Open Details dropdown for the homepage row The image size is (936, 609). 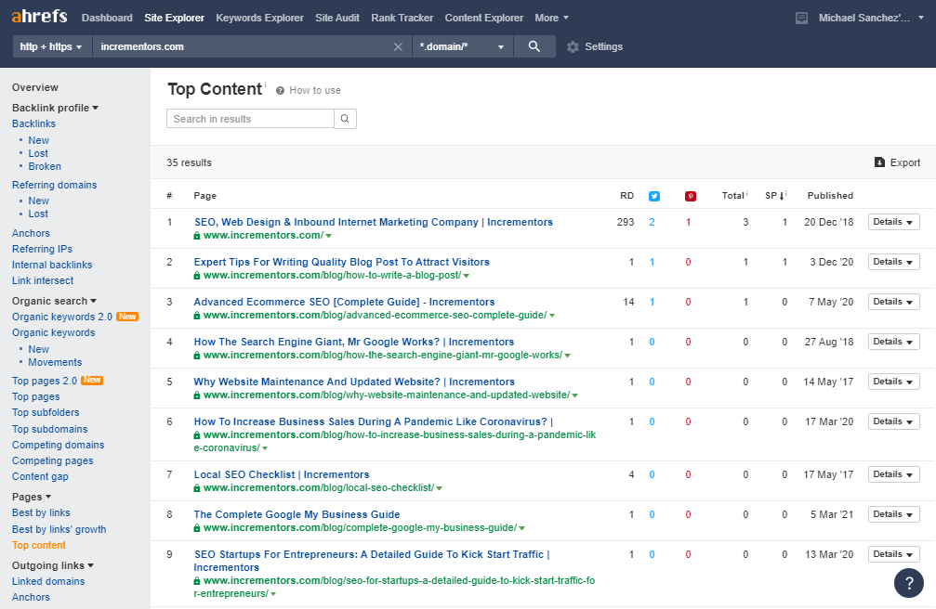pyautogui.click(x=893, y=222)
